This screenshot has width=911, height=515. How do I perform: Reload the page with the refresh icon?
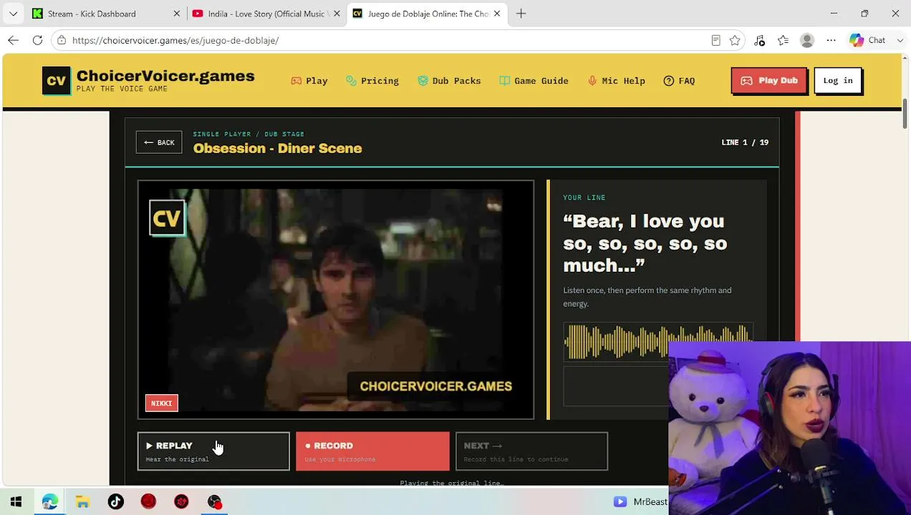37,40
